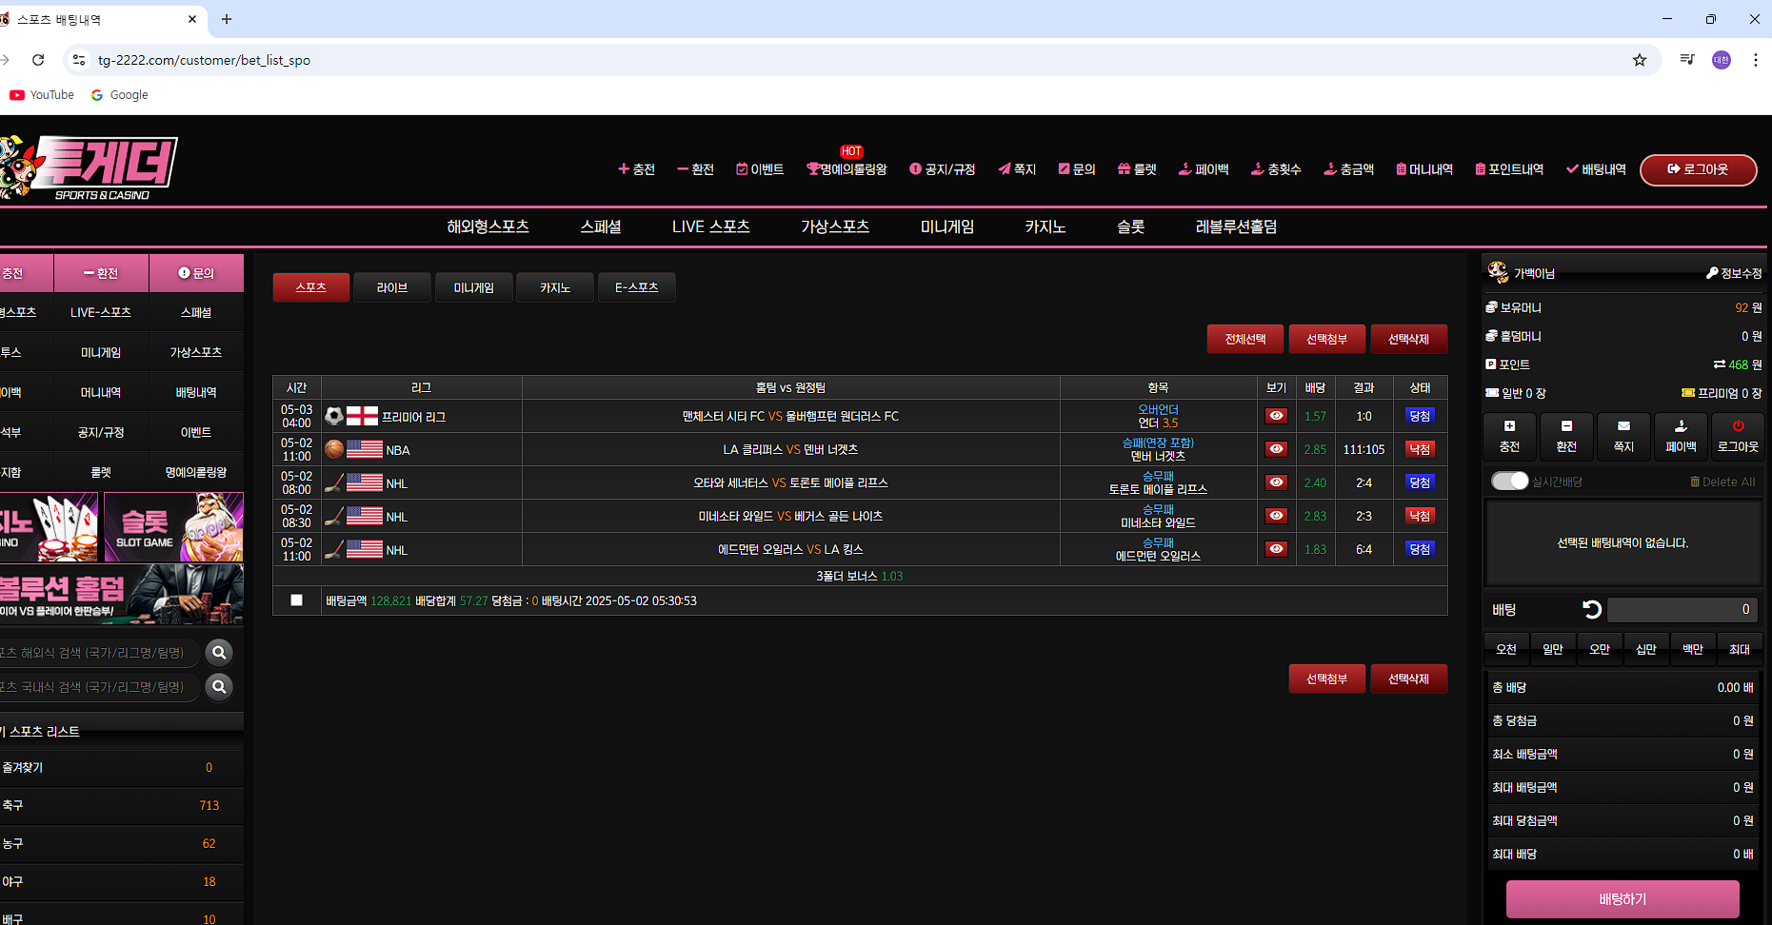Select the 라이브 bet history tab
Screen dimensions: 1772x925
coord(391,287)
